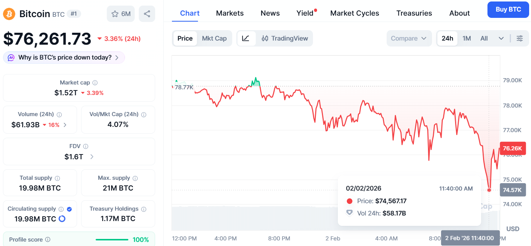This screenshot has width=531, height=246.
Task: Click the star watchlist icon
Action: pos(115,14)
